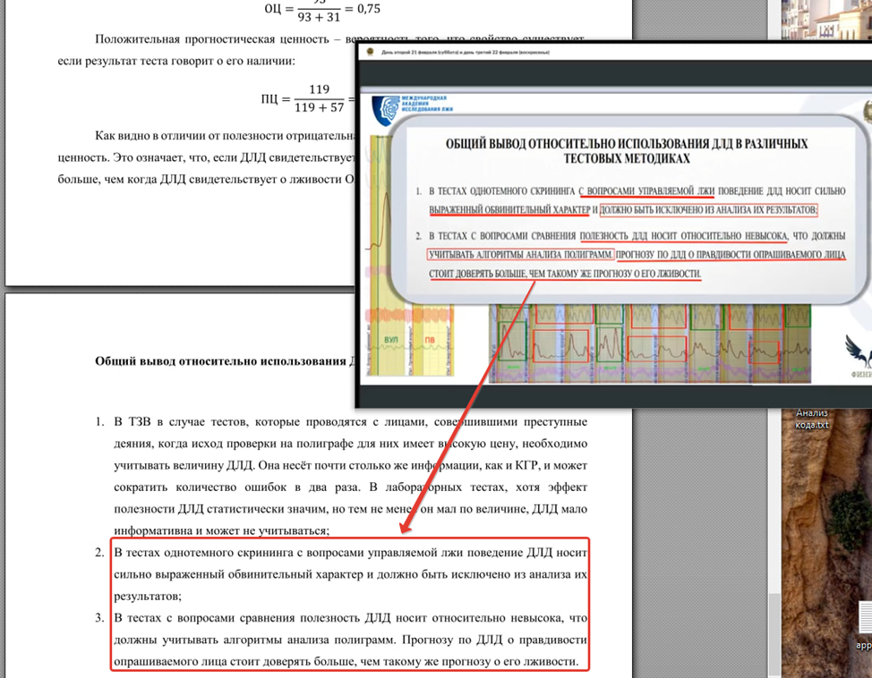Viewport: 872px width, 678px height.
Task: Open the Анализ кода.txt desktop file
Action: (813, 418)
